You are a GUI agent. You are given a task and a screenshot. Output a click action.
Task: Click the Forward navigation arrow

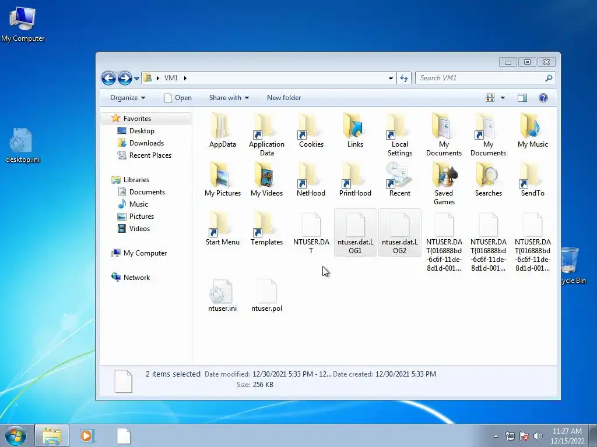125,79
